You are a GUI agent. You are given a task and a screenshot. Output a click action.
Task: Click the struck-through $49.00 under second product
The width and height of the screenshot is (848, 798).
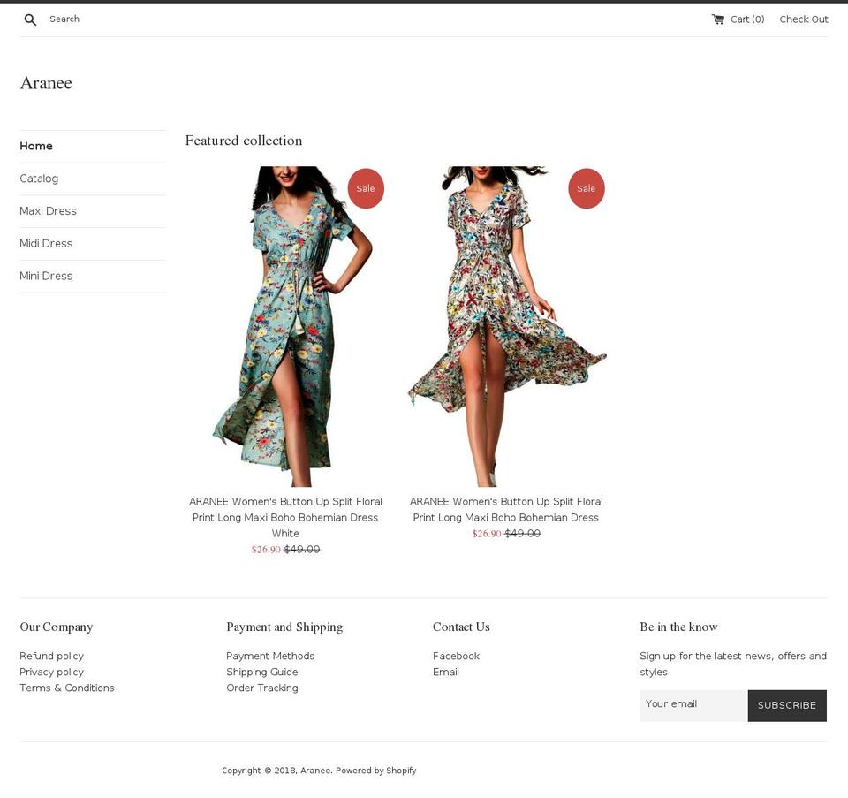(x=522, y=534)
